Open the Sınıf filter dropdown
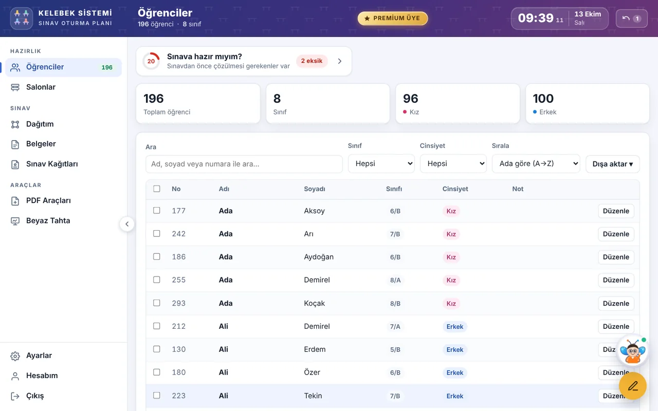Viewport: 658px width, 411px height. (381, 164)
